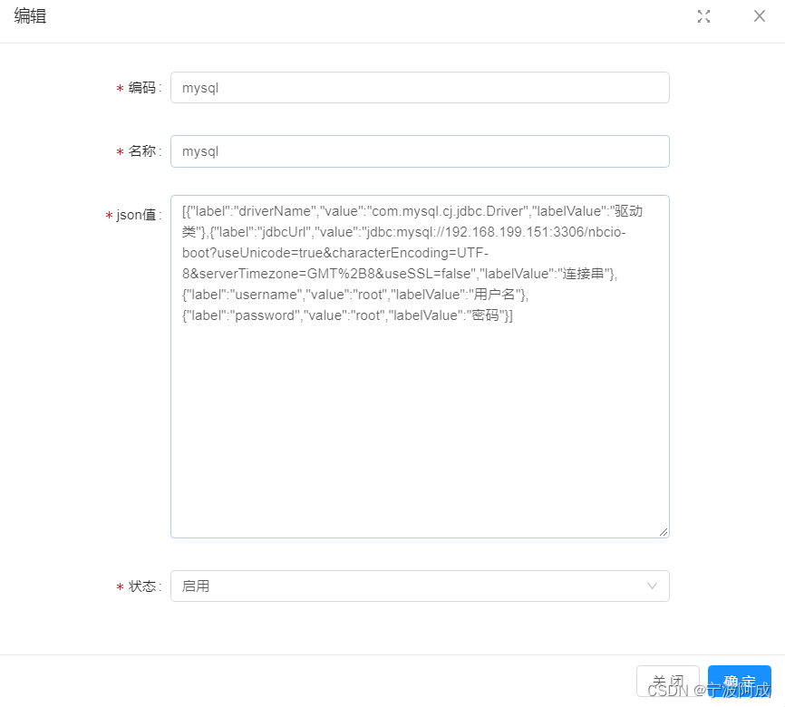Click the json值 textarea resize handle
The height and width of the screenshot is (707, 785).
(x=664, y=532)
